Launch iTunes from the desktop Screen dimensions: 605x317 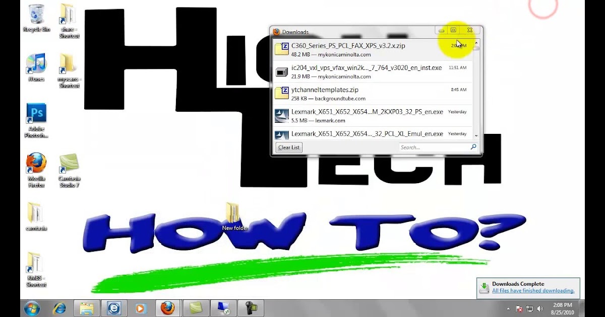36,67
